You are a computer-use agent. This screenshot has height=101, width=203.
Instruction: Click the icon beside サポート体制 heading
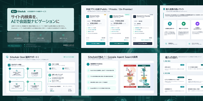[50, 65]
